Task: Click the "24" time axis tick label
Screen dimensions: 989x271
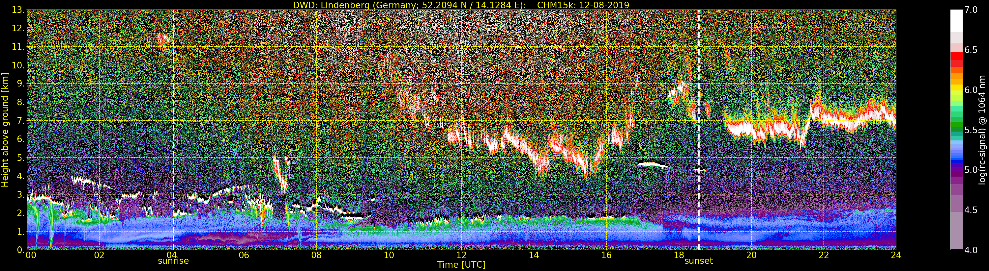Action: pyautogui.click(x=896, y=255)
